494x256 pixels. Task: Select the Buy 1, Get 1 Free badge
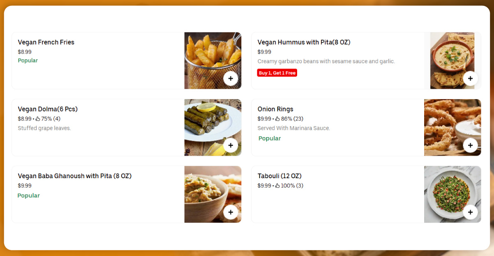tap(277, 73)
